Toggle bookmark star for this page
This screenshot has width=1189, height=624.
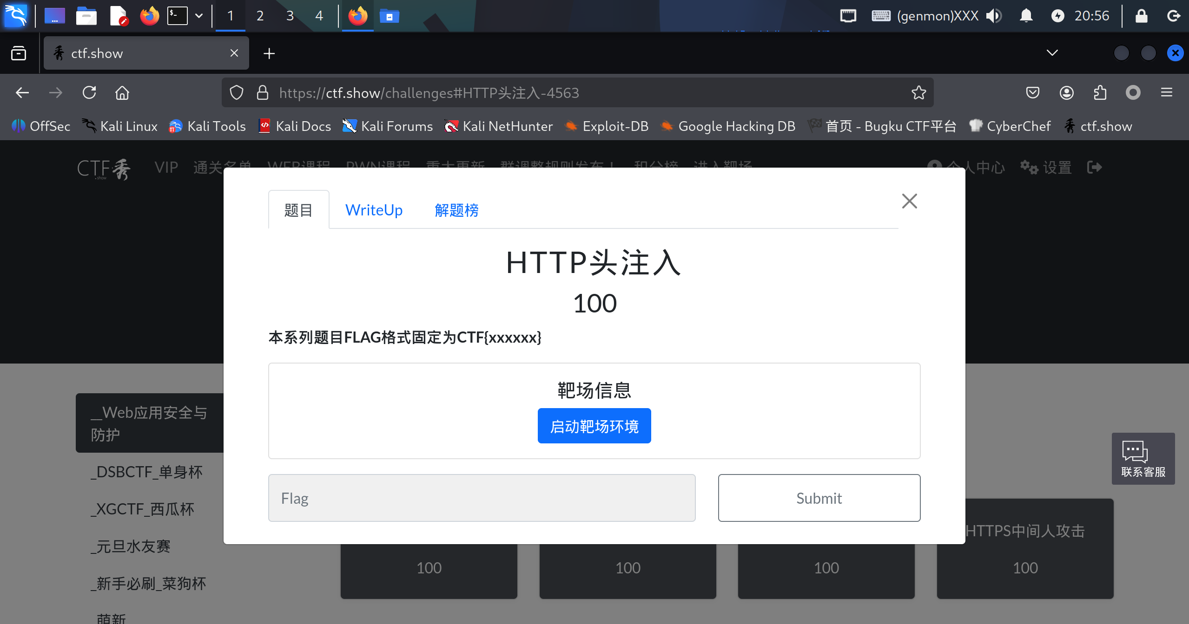(x=918, y=92)
